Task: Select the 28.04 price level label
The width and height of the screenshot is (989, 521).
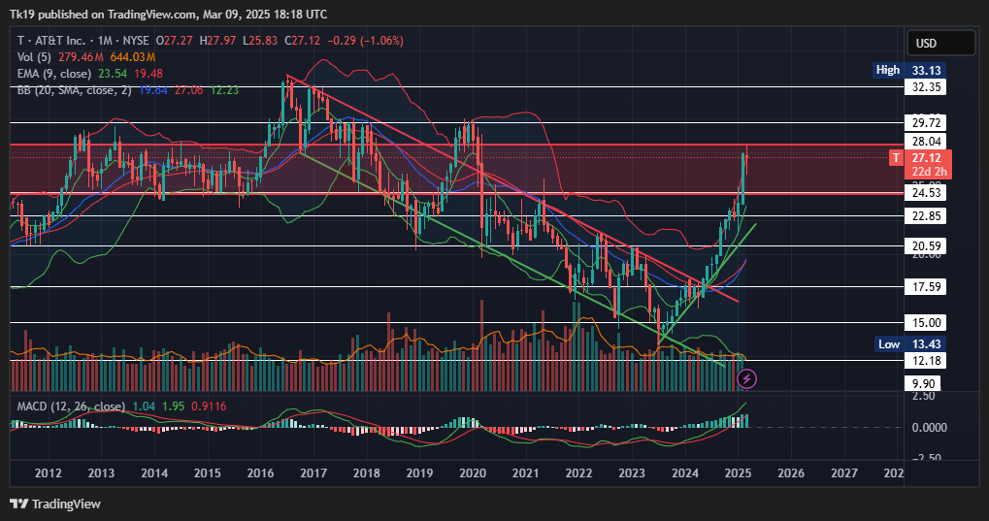Action: [x=926, y=142]
